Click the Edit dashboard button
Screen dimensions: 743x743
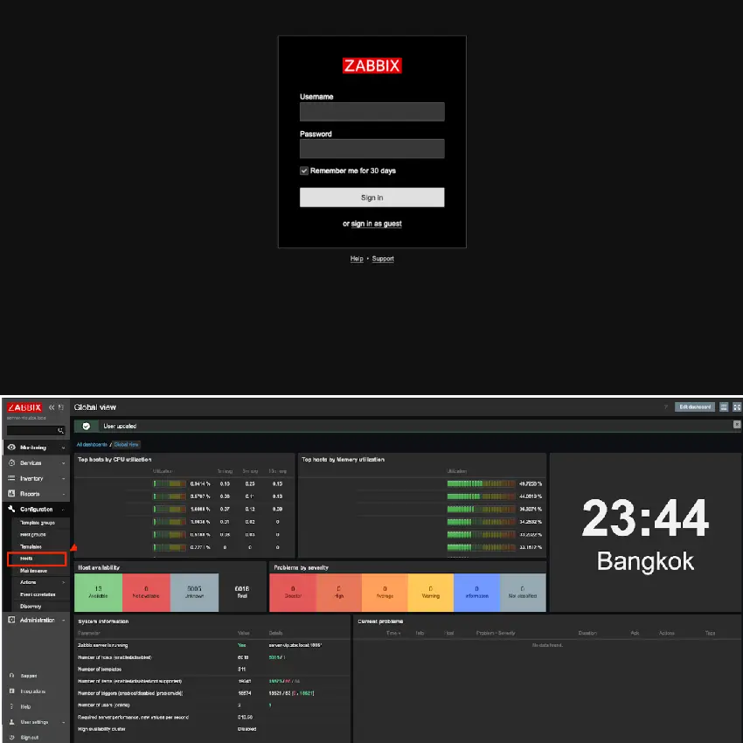[696, 407]
